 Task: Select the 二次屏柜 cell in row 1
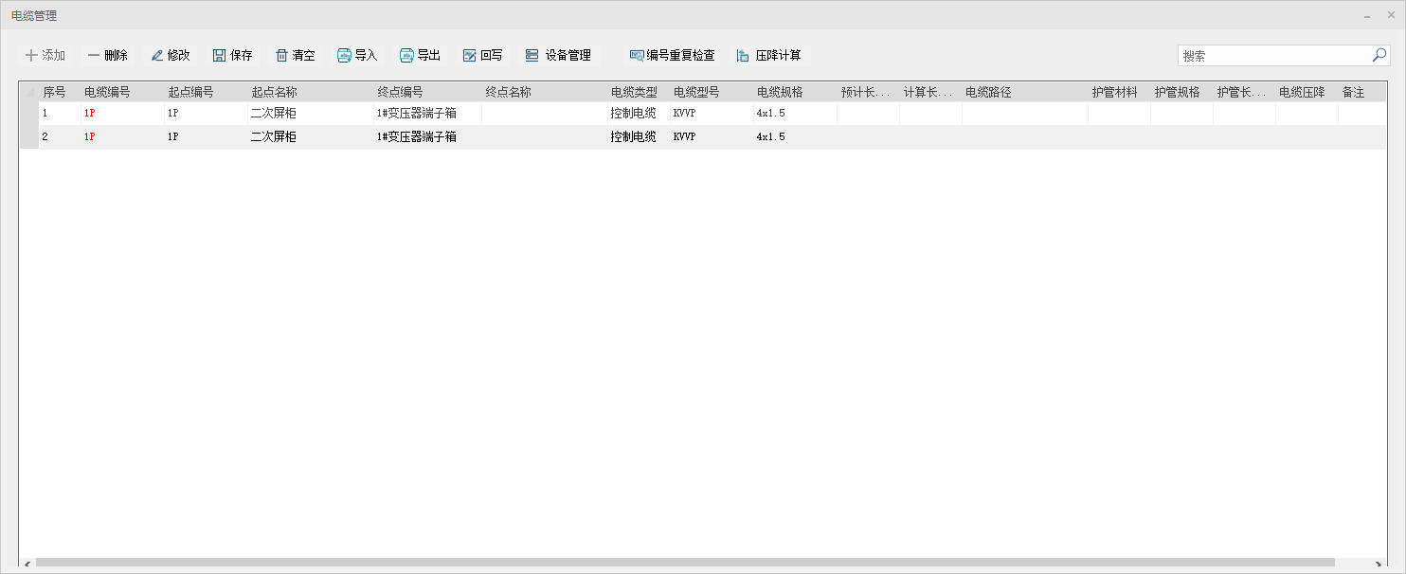pos(274,114)
